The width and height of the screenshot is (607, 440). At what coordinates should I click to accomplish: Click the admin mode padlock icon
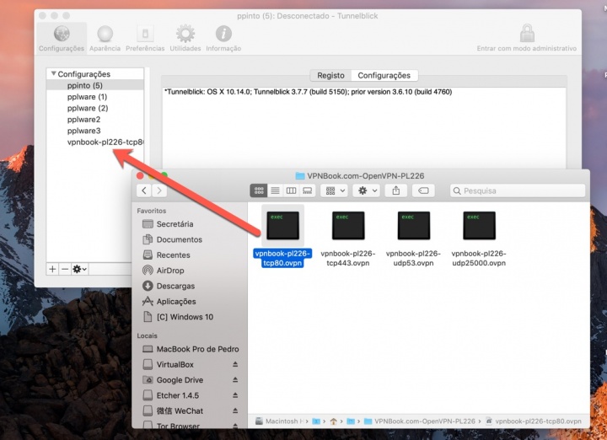(x=527, y=34)
